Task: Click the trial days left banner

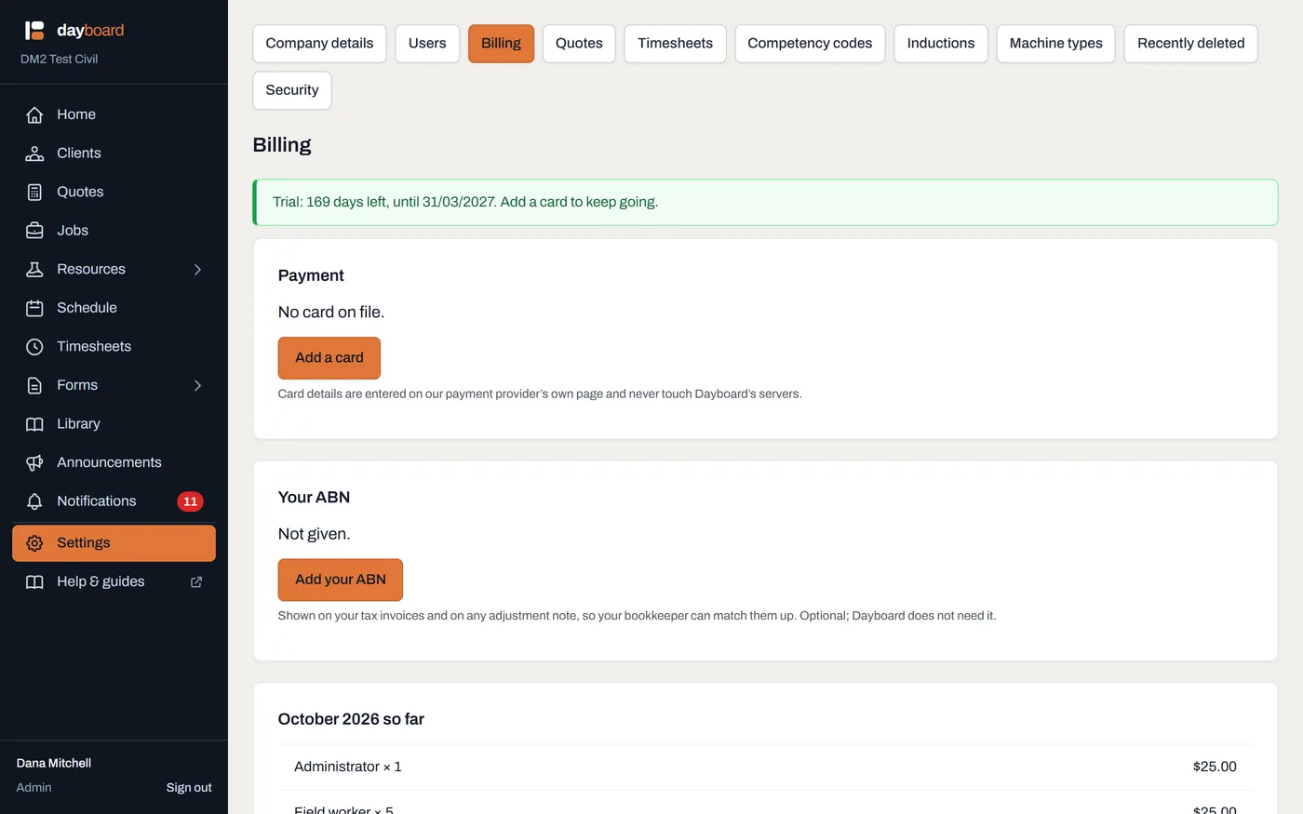Action: pyautogui.click(x=765, y=203)
